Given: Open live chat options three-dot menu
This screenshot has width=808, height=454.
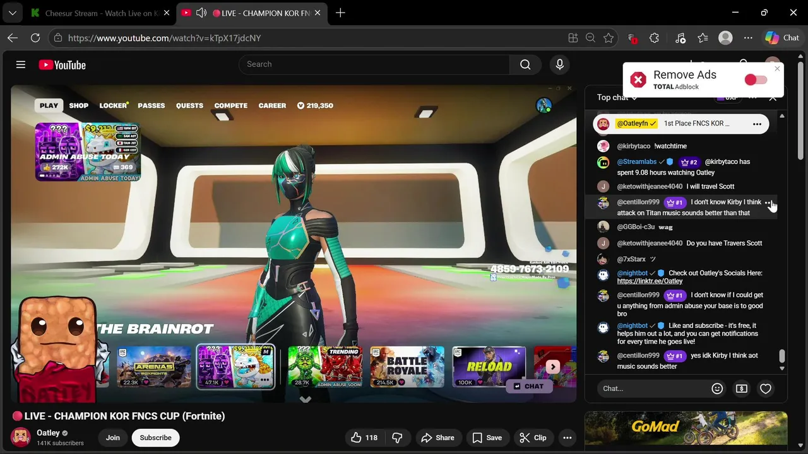Looking at the screenshot, I should coord(752,98).
